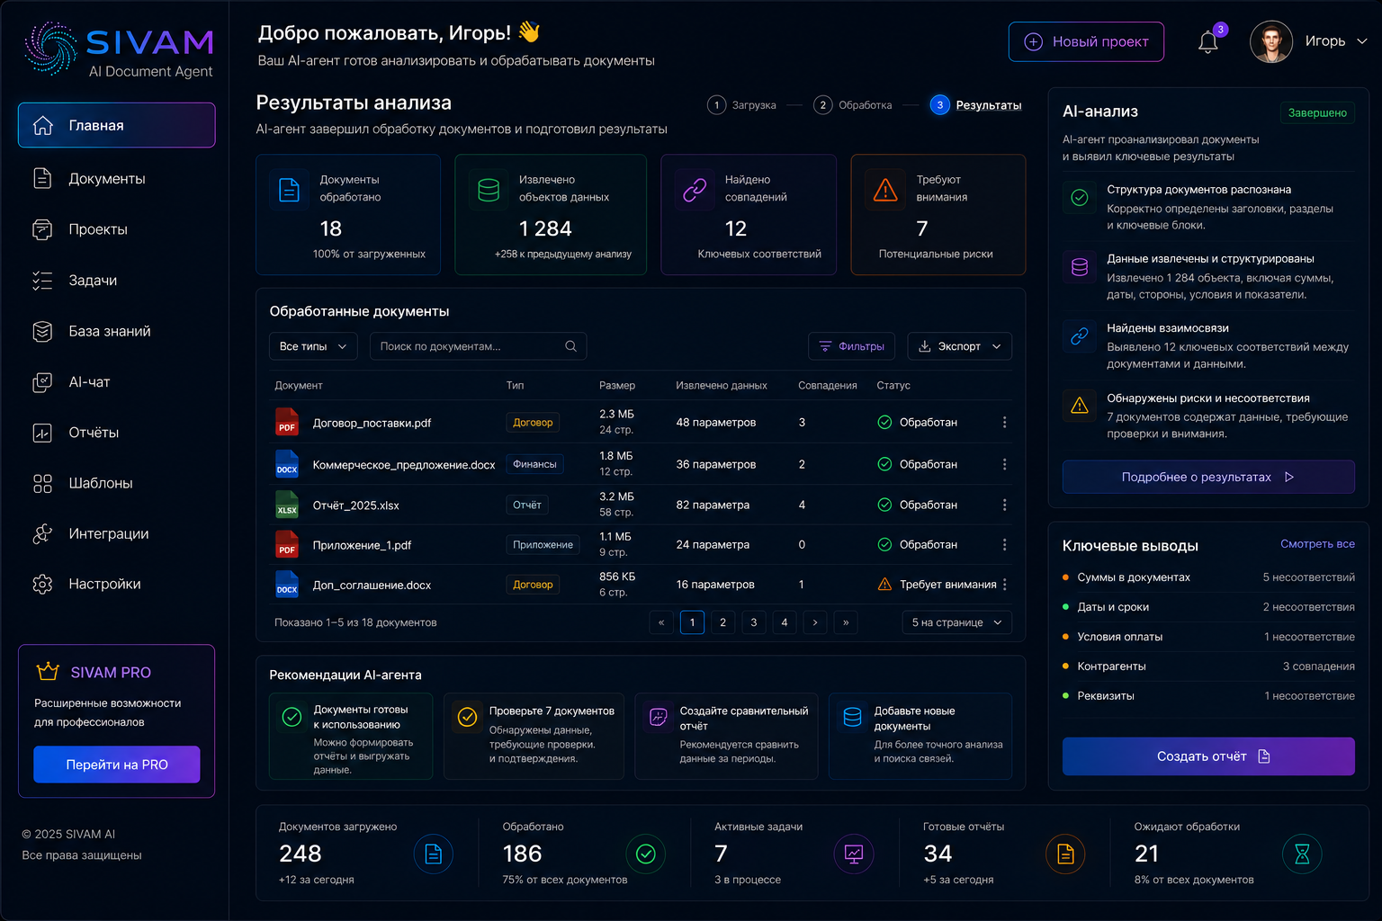Click the Найдено совпадений link icon
The width and height of the screenshot is (1382, 921).
click(x=695, y=190)
